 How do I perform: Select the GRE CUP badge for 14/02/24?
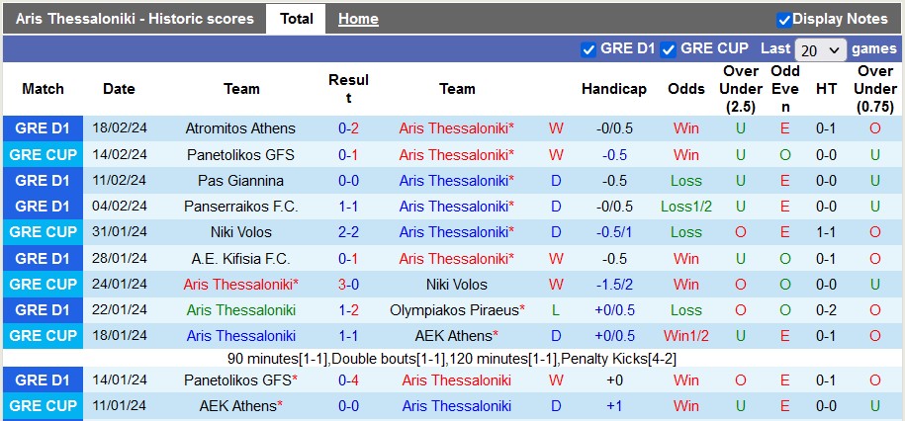(x=43, y=154)
